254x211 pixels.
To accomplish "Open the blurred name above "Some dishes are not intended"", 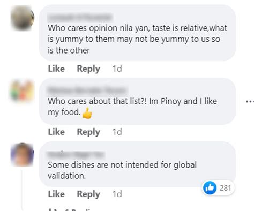I will (x=76, y=154).
